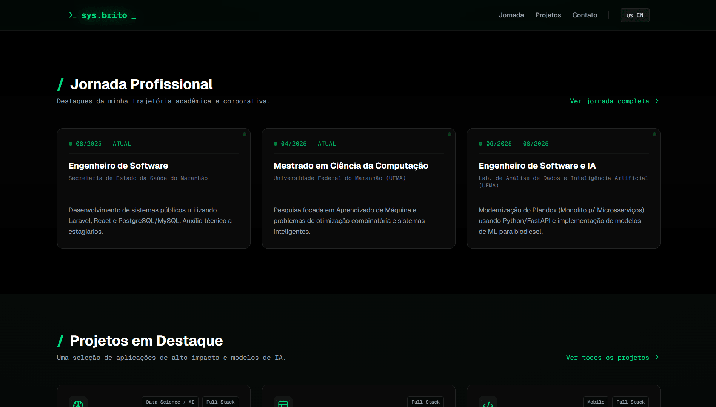Select Full Stack tag on second project card
This screenshot has height=407, width=716.
(425, 402)
